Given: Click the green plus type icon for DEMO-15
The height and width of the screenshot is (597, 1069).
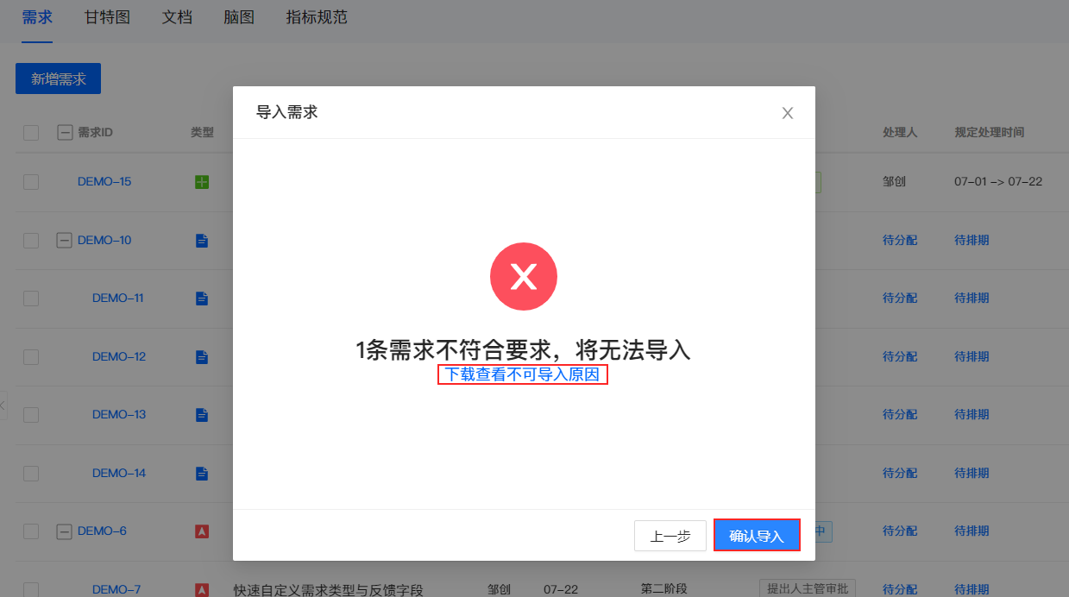Looking at the screenshot, I should click(x=202, y=182).
